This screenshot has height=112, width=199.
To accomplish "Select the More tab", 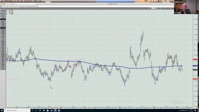I will (17, 8).
